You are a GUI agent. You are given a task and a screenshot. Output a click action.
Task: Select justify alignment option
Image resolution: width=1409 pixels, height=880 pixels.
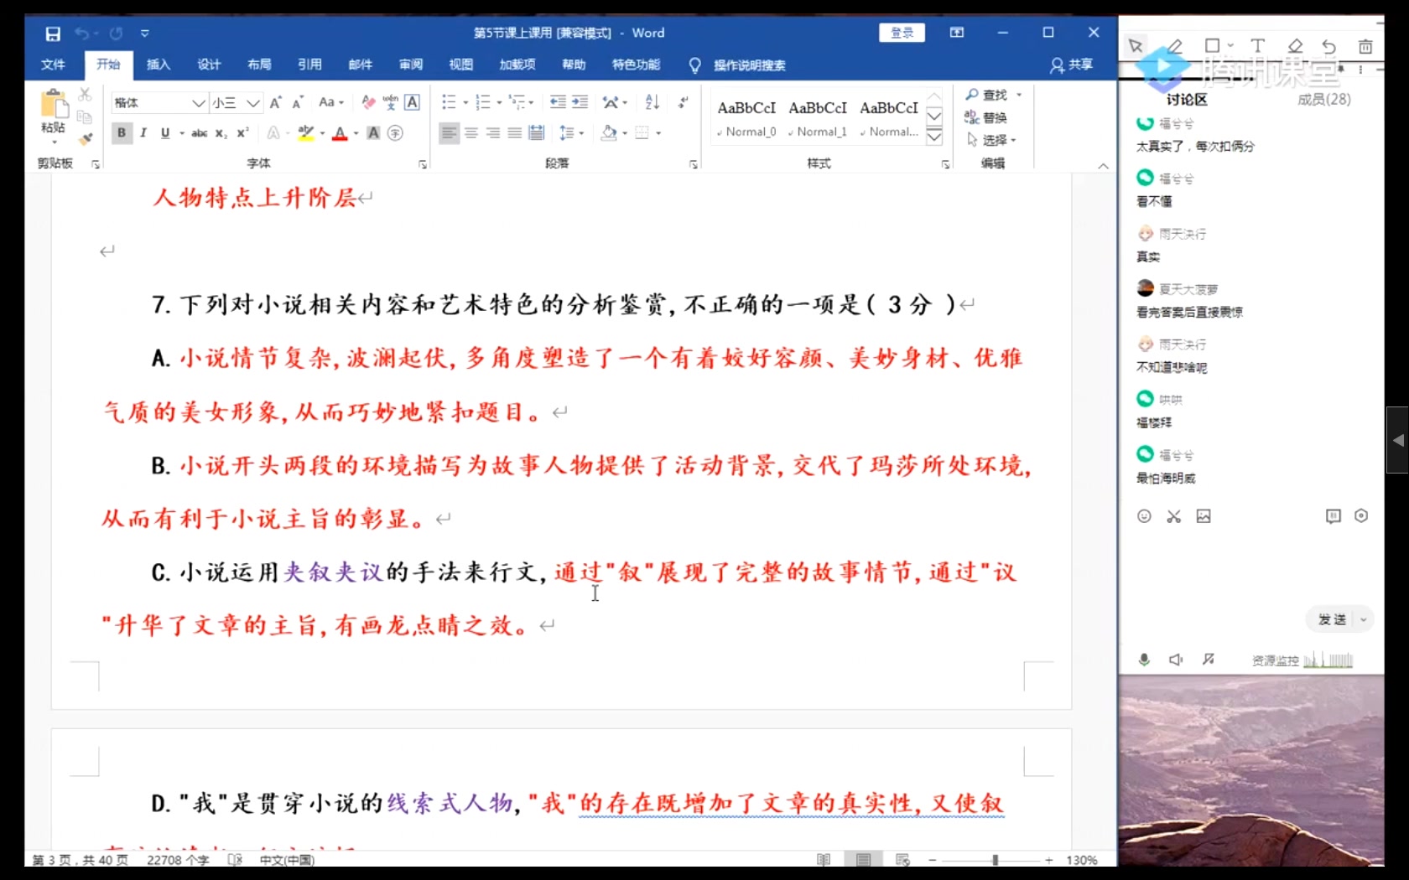pos(515,132)
